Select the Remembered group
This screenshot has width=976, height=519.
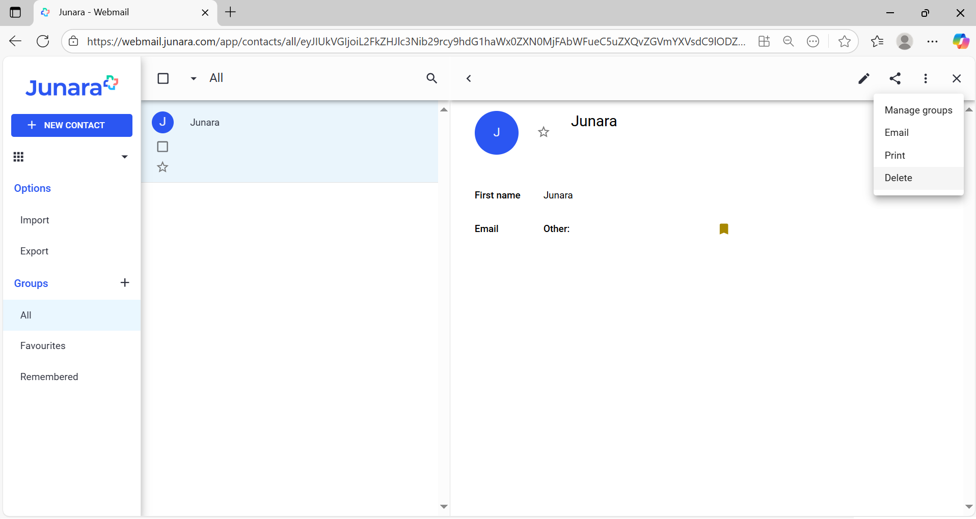72,377
